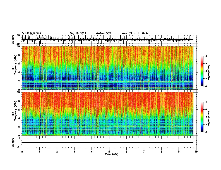Click the "-3" label on ch.2 colorbar
The image size is (221, 170).
pyautogui.click(x=206, y=102)
